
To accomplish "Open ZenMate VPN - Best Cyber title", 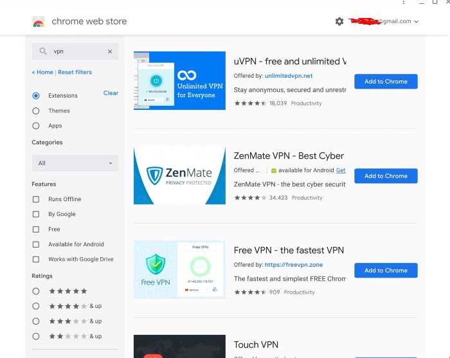I will click(289, 156).
